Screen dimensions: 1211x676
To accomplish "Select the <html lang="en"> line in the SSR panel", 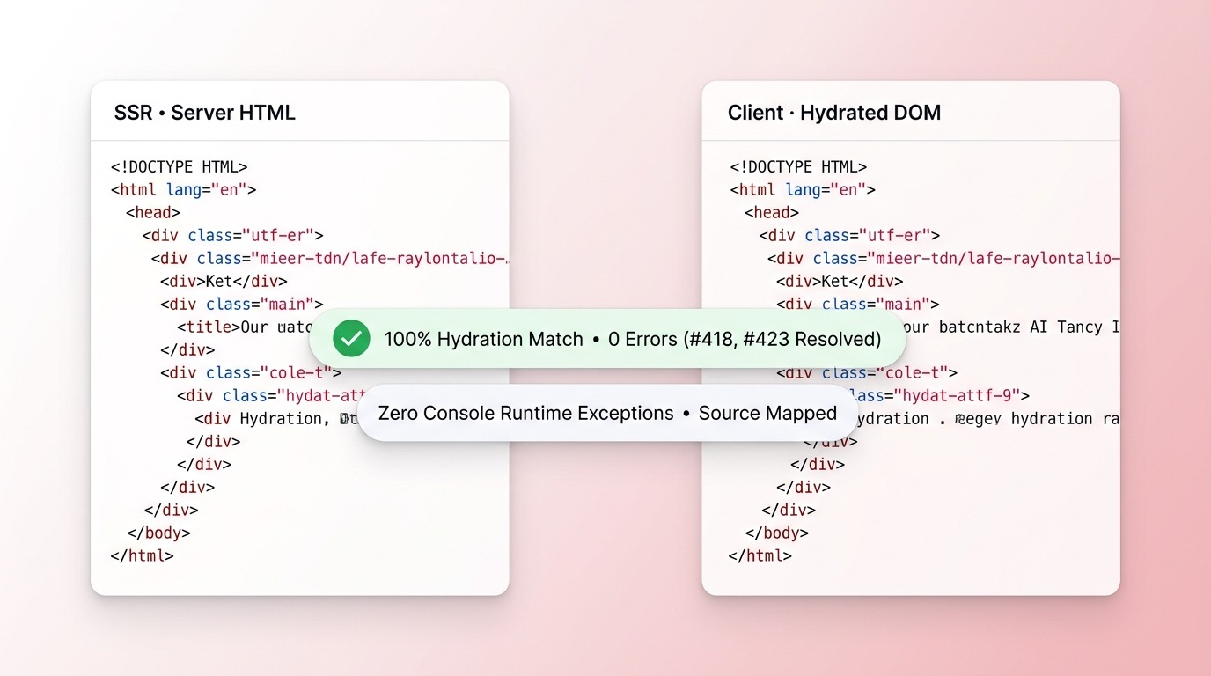I will pyautogui.click(x=184, y=189).
